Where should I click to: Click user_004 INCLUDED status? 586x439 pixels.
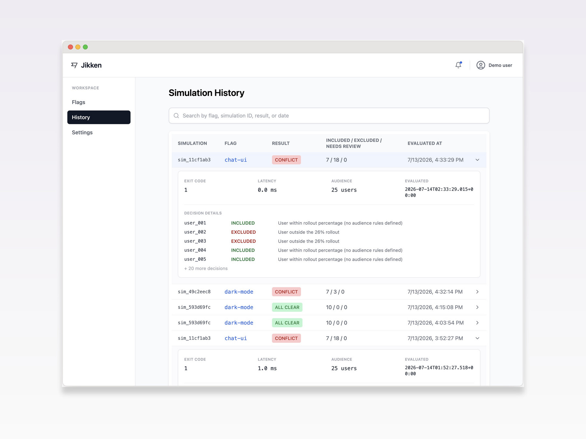tap(243, 250)
